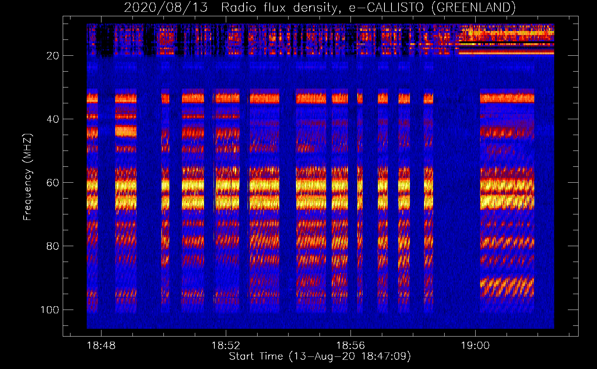
Task: Click the 18:56 time tick label
Action: tap(351, 346)
